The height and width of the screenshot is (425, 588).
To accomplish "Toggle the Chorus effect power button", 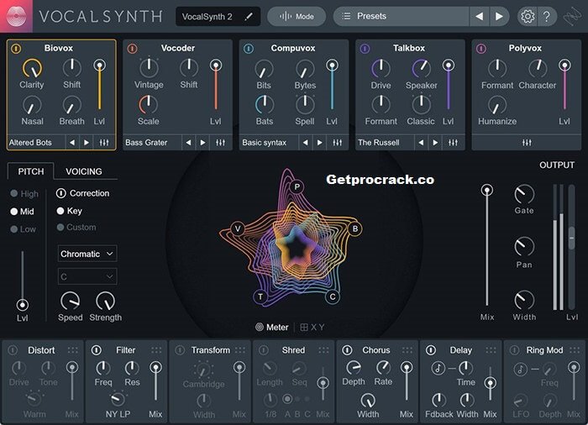I will pyautogui.click(x=349, y=350).
